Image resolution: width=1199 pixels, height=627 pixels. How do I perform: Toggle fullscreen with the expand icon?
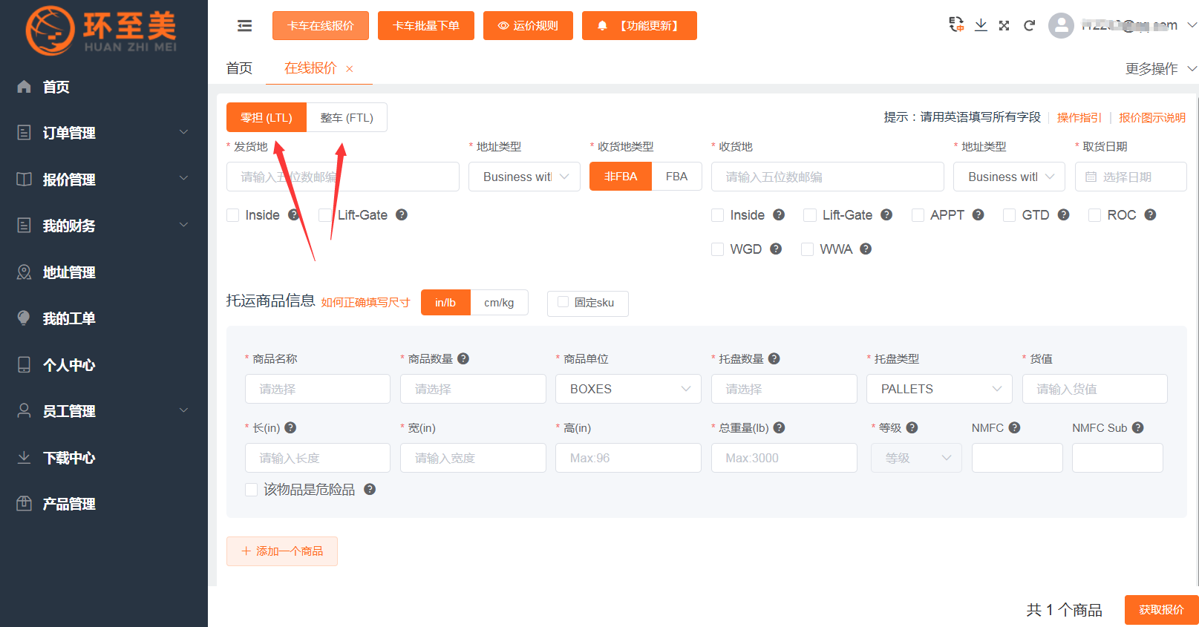(x=1004, y=25)
